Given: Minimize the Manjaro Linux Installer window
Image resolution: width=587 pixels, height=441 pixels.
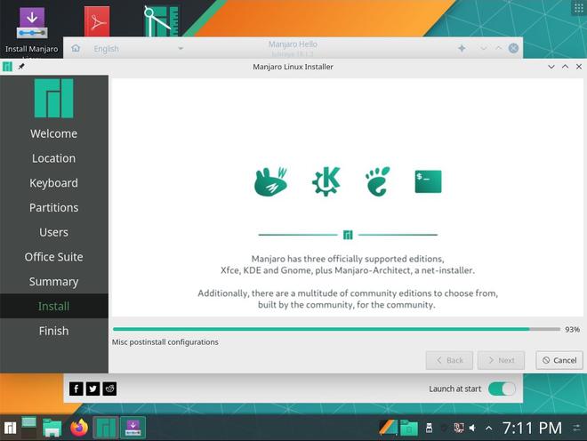Looking at the screenshot, I should point(551,67).
